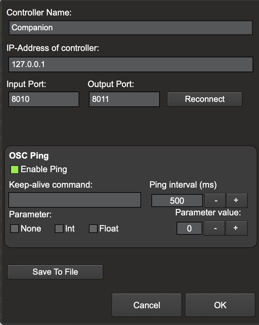
Task: Select the IP-Address of controller field
Action: (130, 64)
